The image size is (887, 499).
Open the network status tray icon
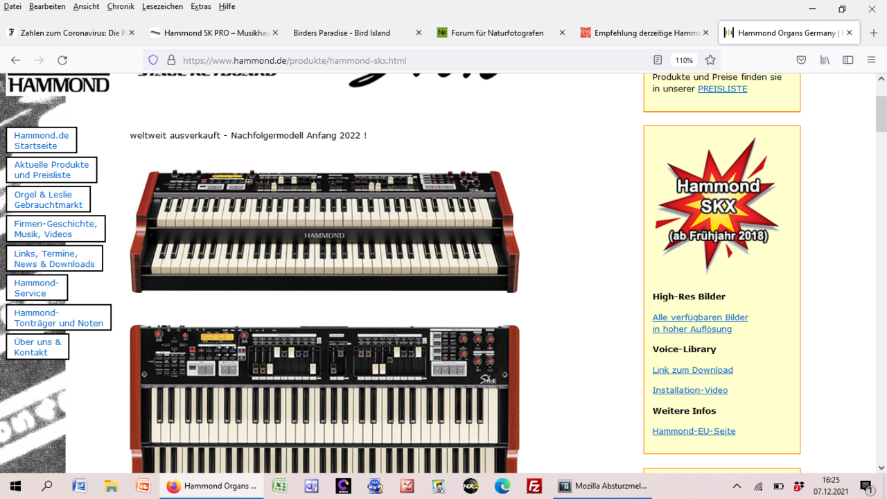point(759,486)
